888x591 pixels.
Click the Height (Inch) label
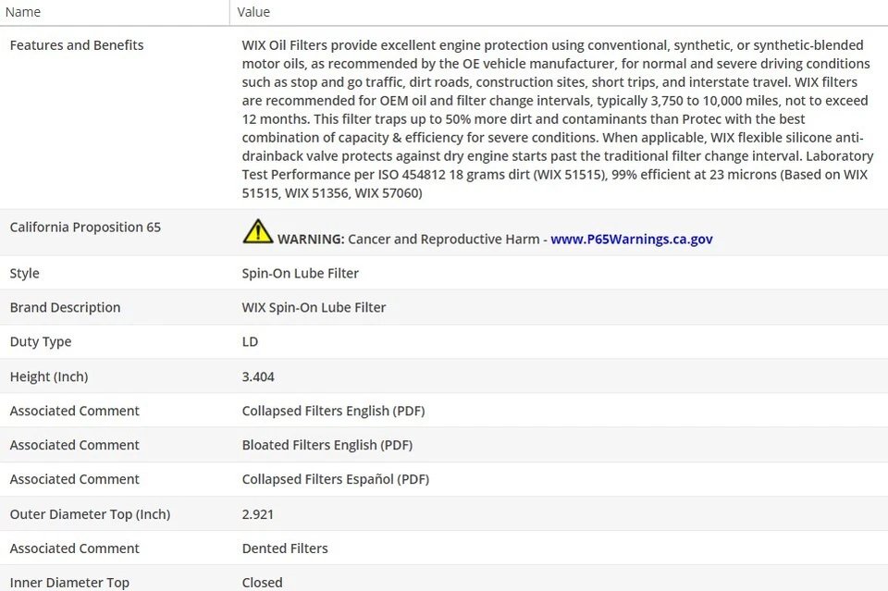tap(49, 377)
